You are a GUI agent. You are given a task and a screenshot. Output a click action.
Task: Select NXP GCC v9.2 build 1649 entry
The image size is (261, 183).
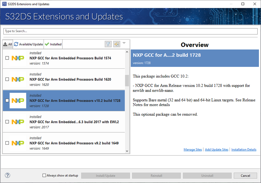[64, 143]
